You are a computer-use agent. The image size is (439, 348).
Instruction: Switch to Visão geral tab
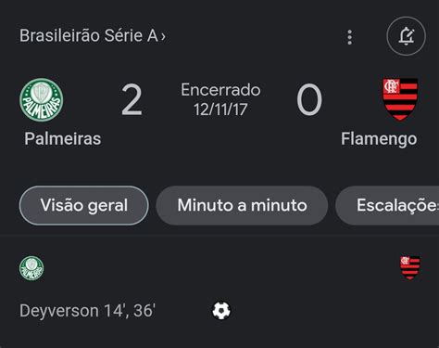(x=84, y=205)
